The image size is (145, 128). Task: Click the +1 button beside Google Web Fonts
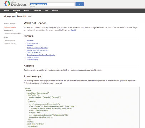pyautogui.click(x=25, y=16)
